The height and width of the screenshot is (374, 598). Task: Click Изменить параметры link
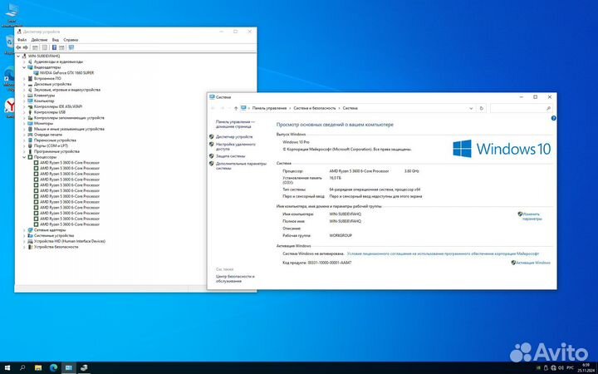(532, 217)
